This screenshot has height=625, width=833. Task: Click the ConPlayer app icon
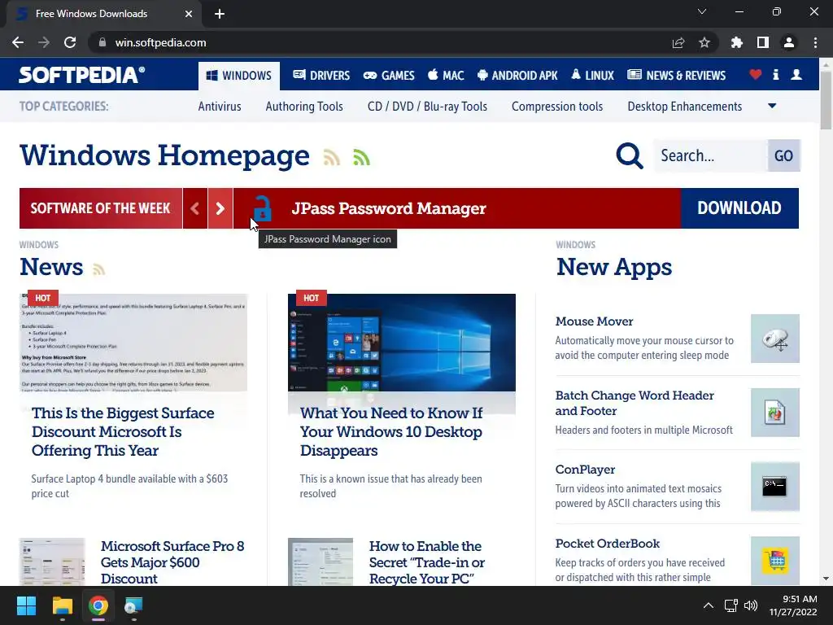coord(774,487)
